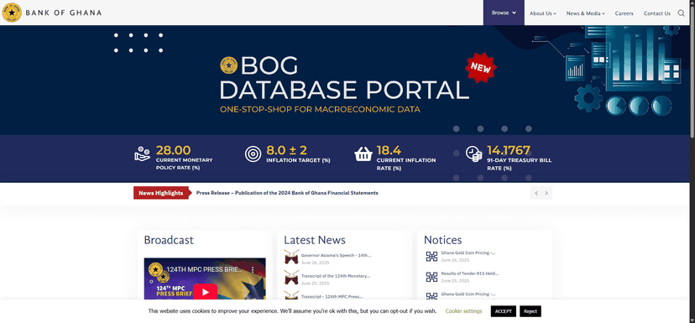Click the treasury bill clock-coins icon

point(473,154)
